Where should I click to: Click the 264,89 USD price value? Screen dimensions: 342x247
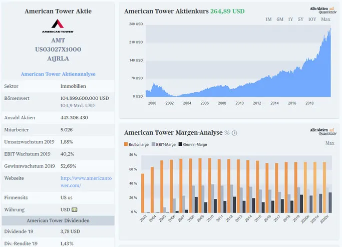227,11
